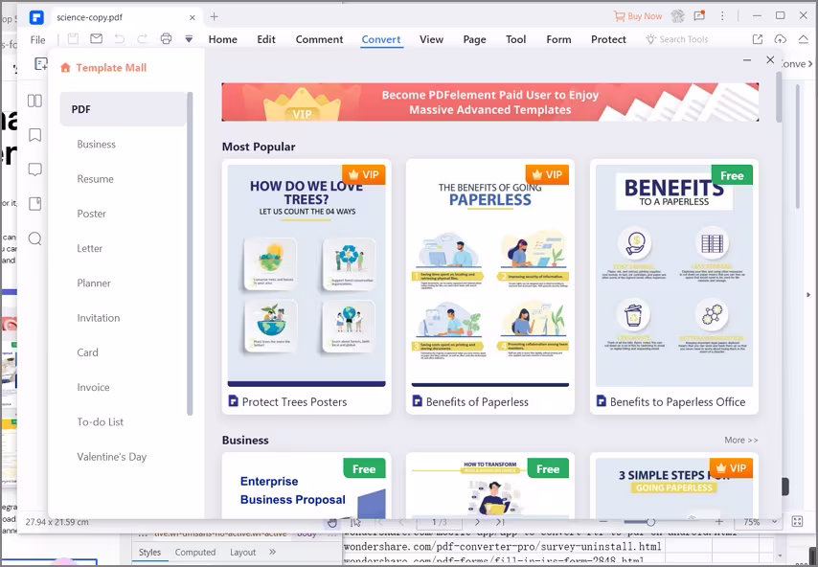Click the avatar icon next to Buy Now
The height and width of the screenshot is (567, 818).
coord(677,16)
